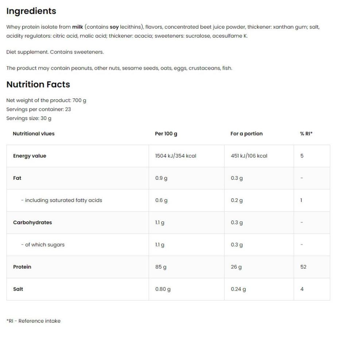Click the Carbohydrates row label
The width and height of the screenshot is (342, 342).
(x=32, y=222)
